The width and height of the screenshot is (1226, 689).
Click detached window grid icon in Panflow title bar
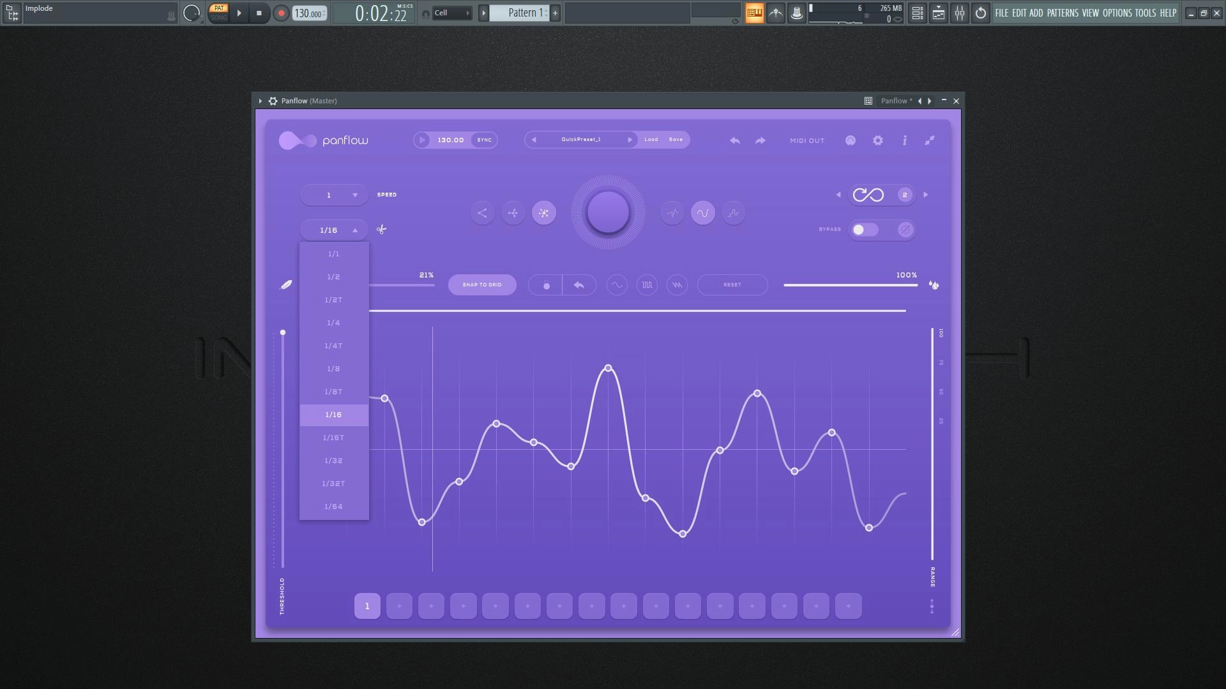click(x=868, y=101)
